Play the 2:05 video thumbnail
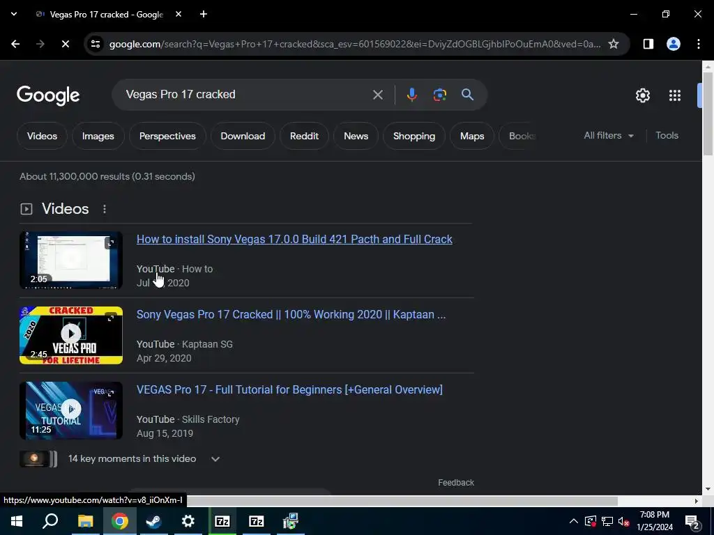Screen dimensions: 714x535 click(x=71, y=261)
